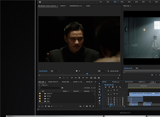The height and width of the screenshot is (117, 160).
Task: Click the Button Editor plus in Source Monitor
Action: coord(118,78)
